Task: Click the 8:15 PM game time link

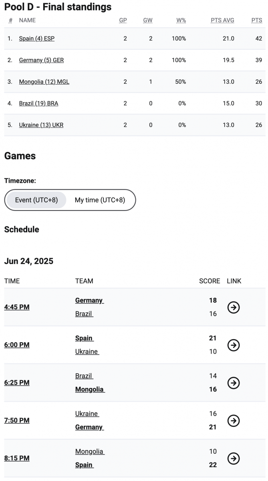Action: pos(17,458)
